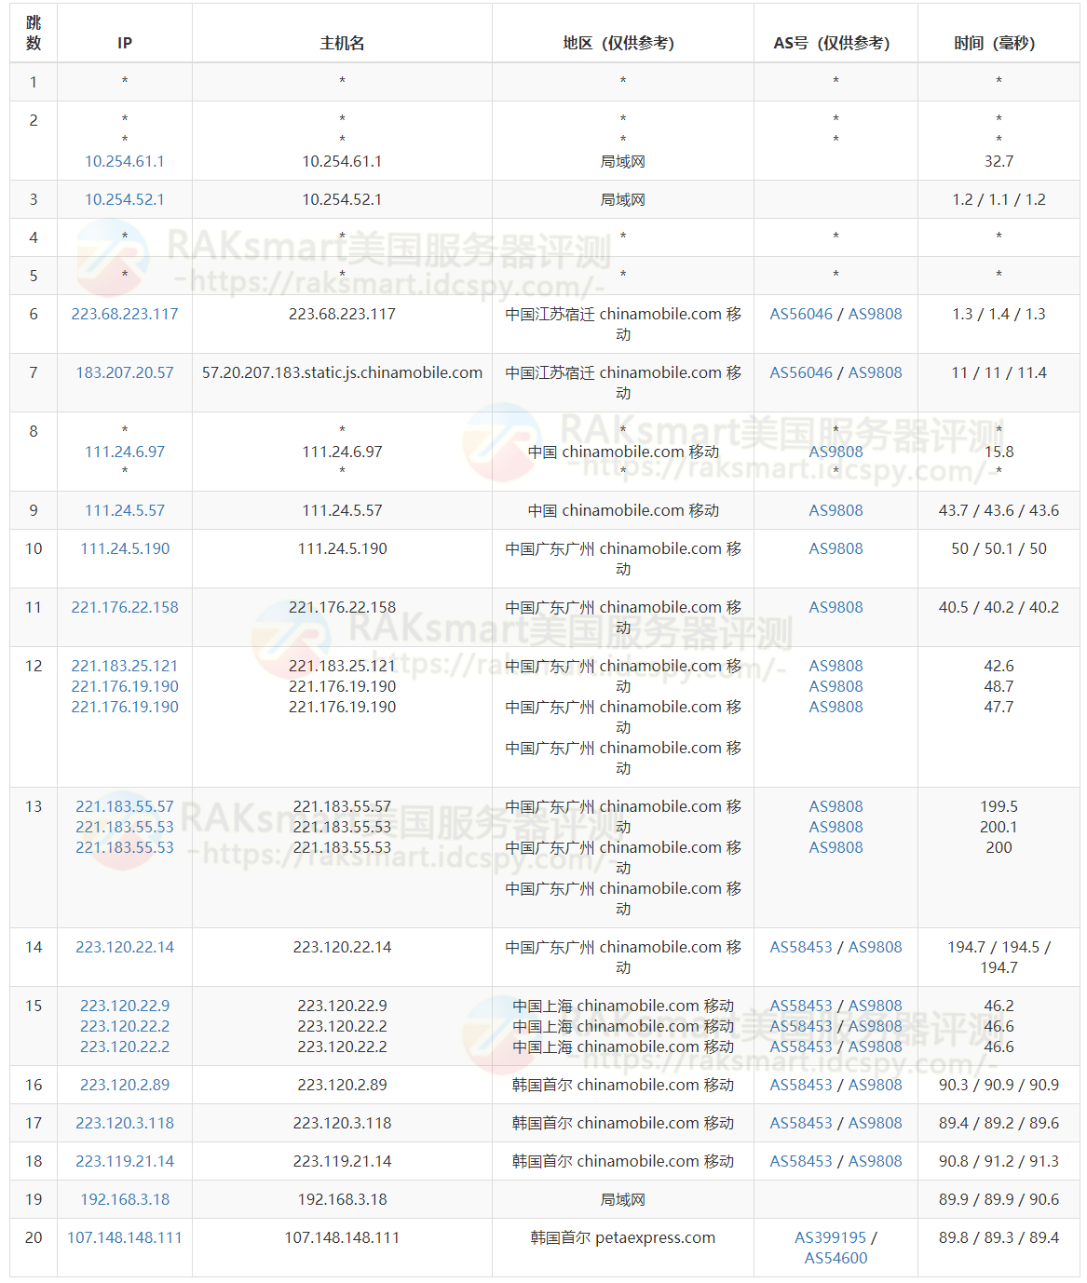Click 局域网 in the hop 19 row
Screen dimensions: 1087x1283
(623, 1199)
